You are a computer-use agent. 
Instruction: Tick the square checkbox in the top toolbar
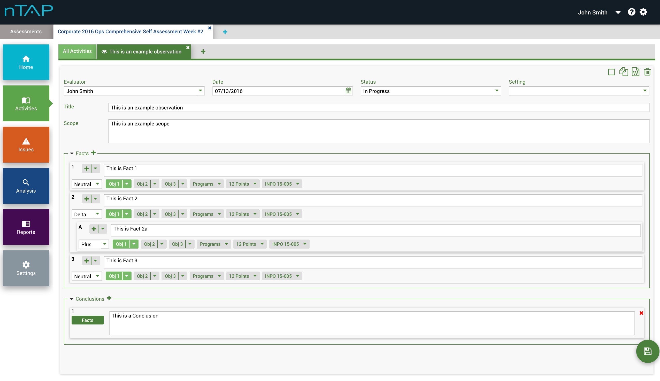[x=611, y=72]
